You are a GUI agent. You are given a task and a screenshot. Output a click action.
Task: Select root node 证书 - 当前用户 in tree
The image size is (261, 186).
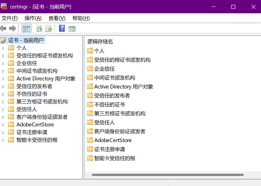[26, 40]
